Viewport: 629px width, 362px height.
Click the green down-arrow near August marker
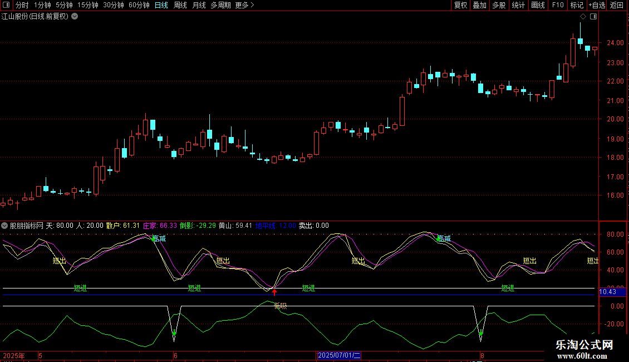pos(481,334)
